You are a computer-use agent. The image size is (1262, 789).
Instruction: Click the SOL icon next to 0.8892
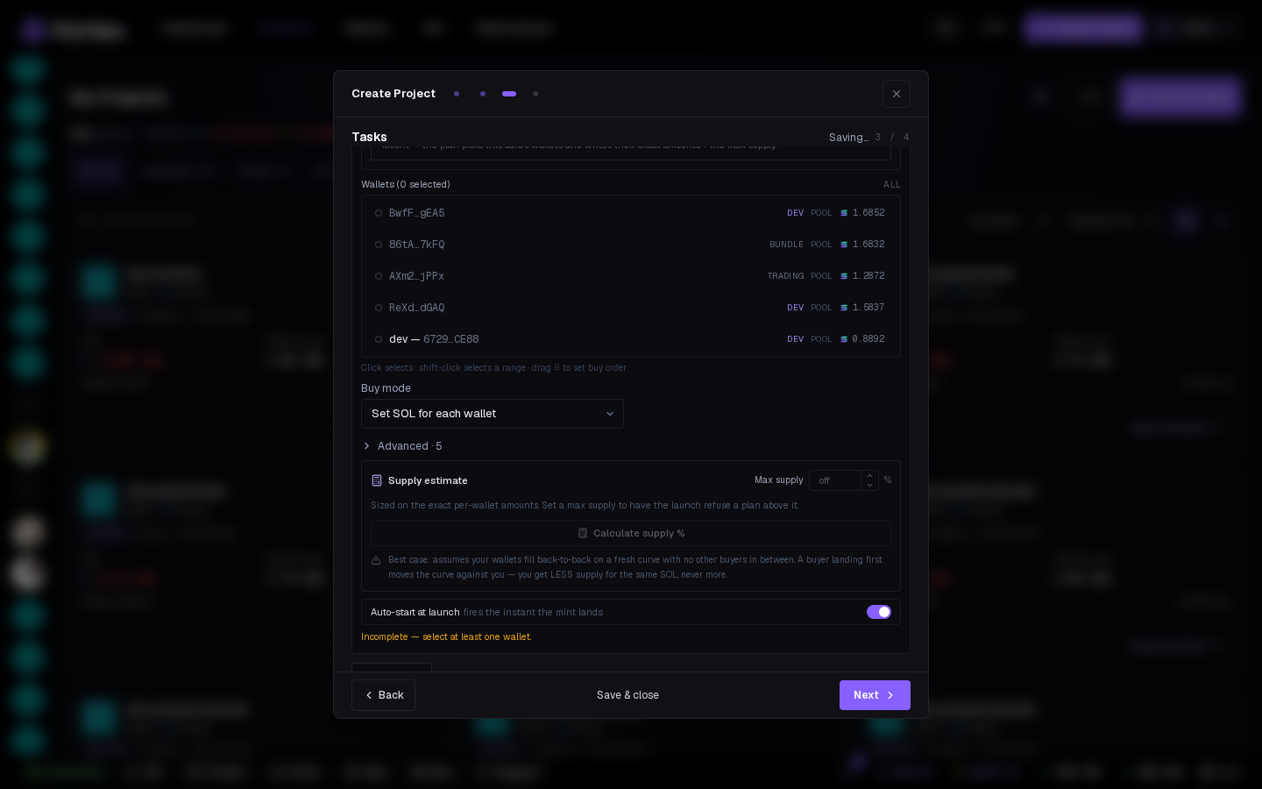844,339
